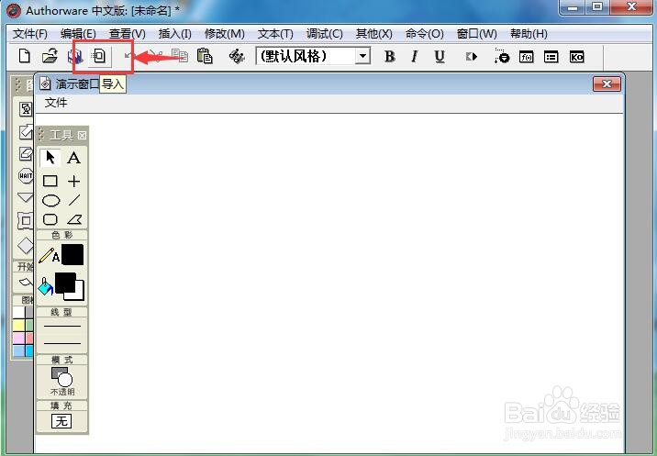Click the pencil text/line color swatch
Image resolution: width=657 pixels, height=456 pixels.
click(x=72, y=255)
